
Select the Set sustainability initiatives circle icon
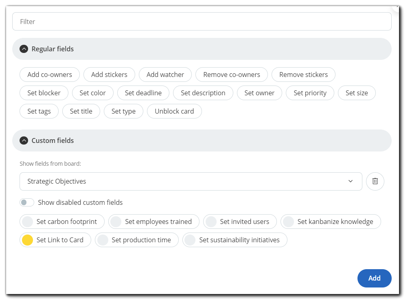point(190,240)
